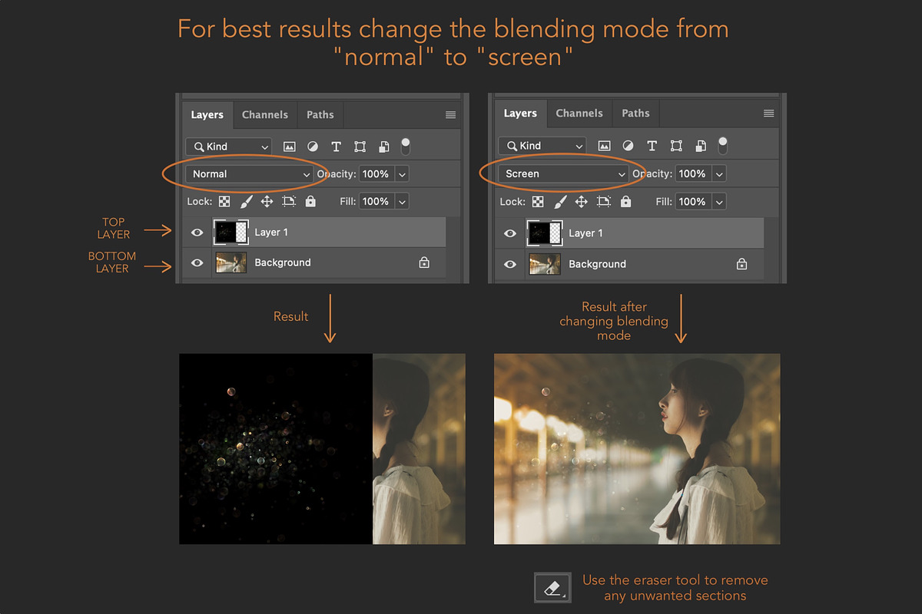
Task: Click the adjustment layer filter icon
Action: pyautogui.click(x=312, y=146)
